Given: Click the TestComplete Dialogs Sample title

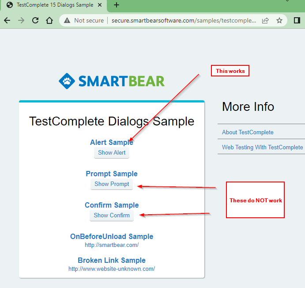Looking at the screenshot, I should click(112, 121).
